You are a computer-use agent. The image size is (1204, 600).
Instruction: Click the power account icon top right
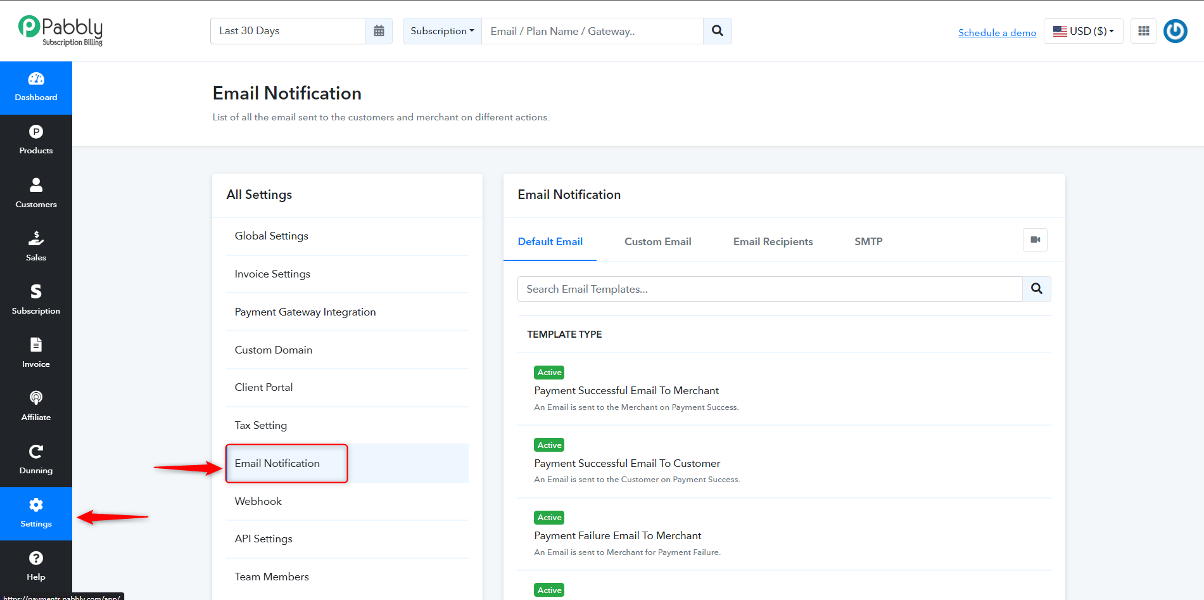tap(1175, 31)
